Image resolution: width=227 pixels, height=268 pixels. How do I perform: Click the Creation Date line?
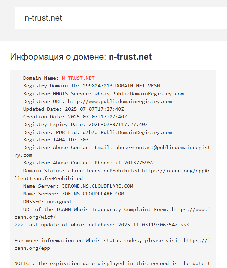tap(75, 117)
